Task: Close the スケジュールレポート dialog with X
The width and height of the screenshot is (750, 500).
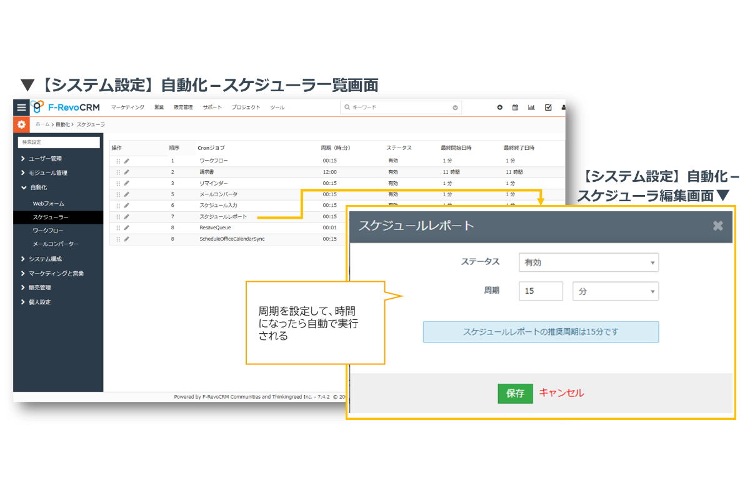Action: [718, 226]
